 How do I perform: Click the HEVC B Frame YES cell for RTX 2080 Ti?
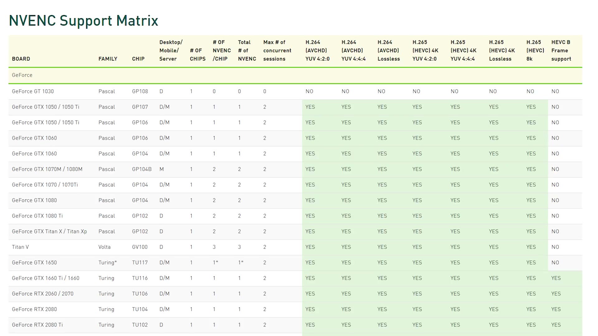[x=556, y=324]
